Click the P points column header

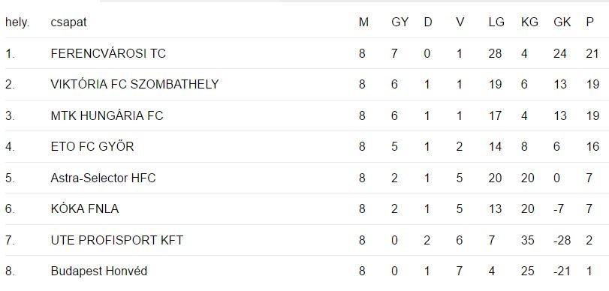(x=590, y=22)
